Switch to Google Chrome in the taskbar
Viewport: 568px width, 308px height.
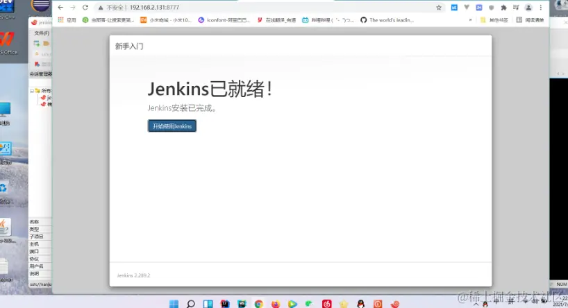click(258, 303)
